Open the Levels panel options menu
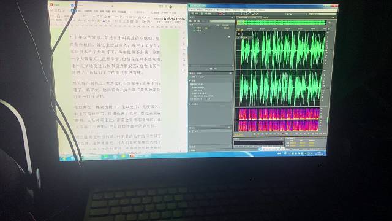392x221 pixels. pyautogui.click(x=282, y=138)
